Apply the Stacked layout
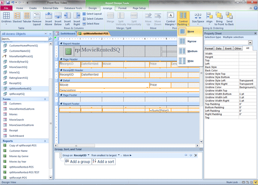This screenshot has height=185, width=258. (x=17, y=17)
